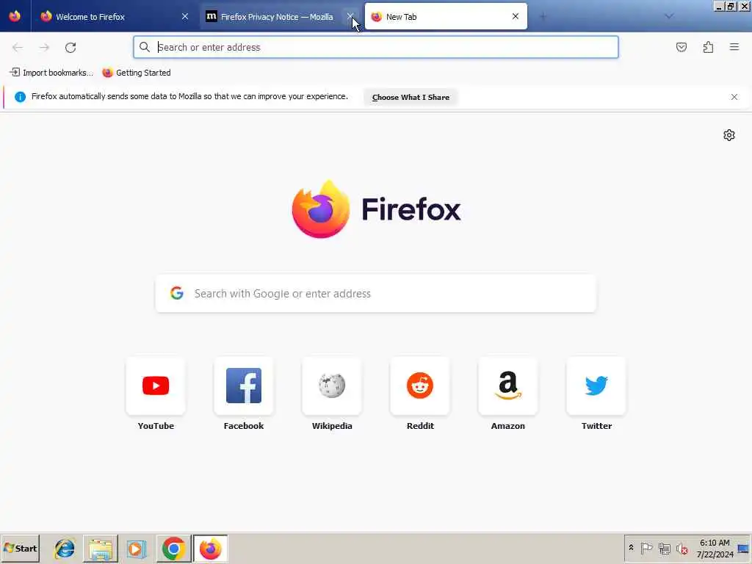This screenshot has width=752, height=564.
Task: Go forward one page
Action: [x=44, y=48]
